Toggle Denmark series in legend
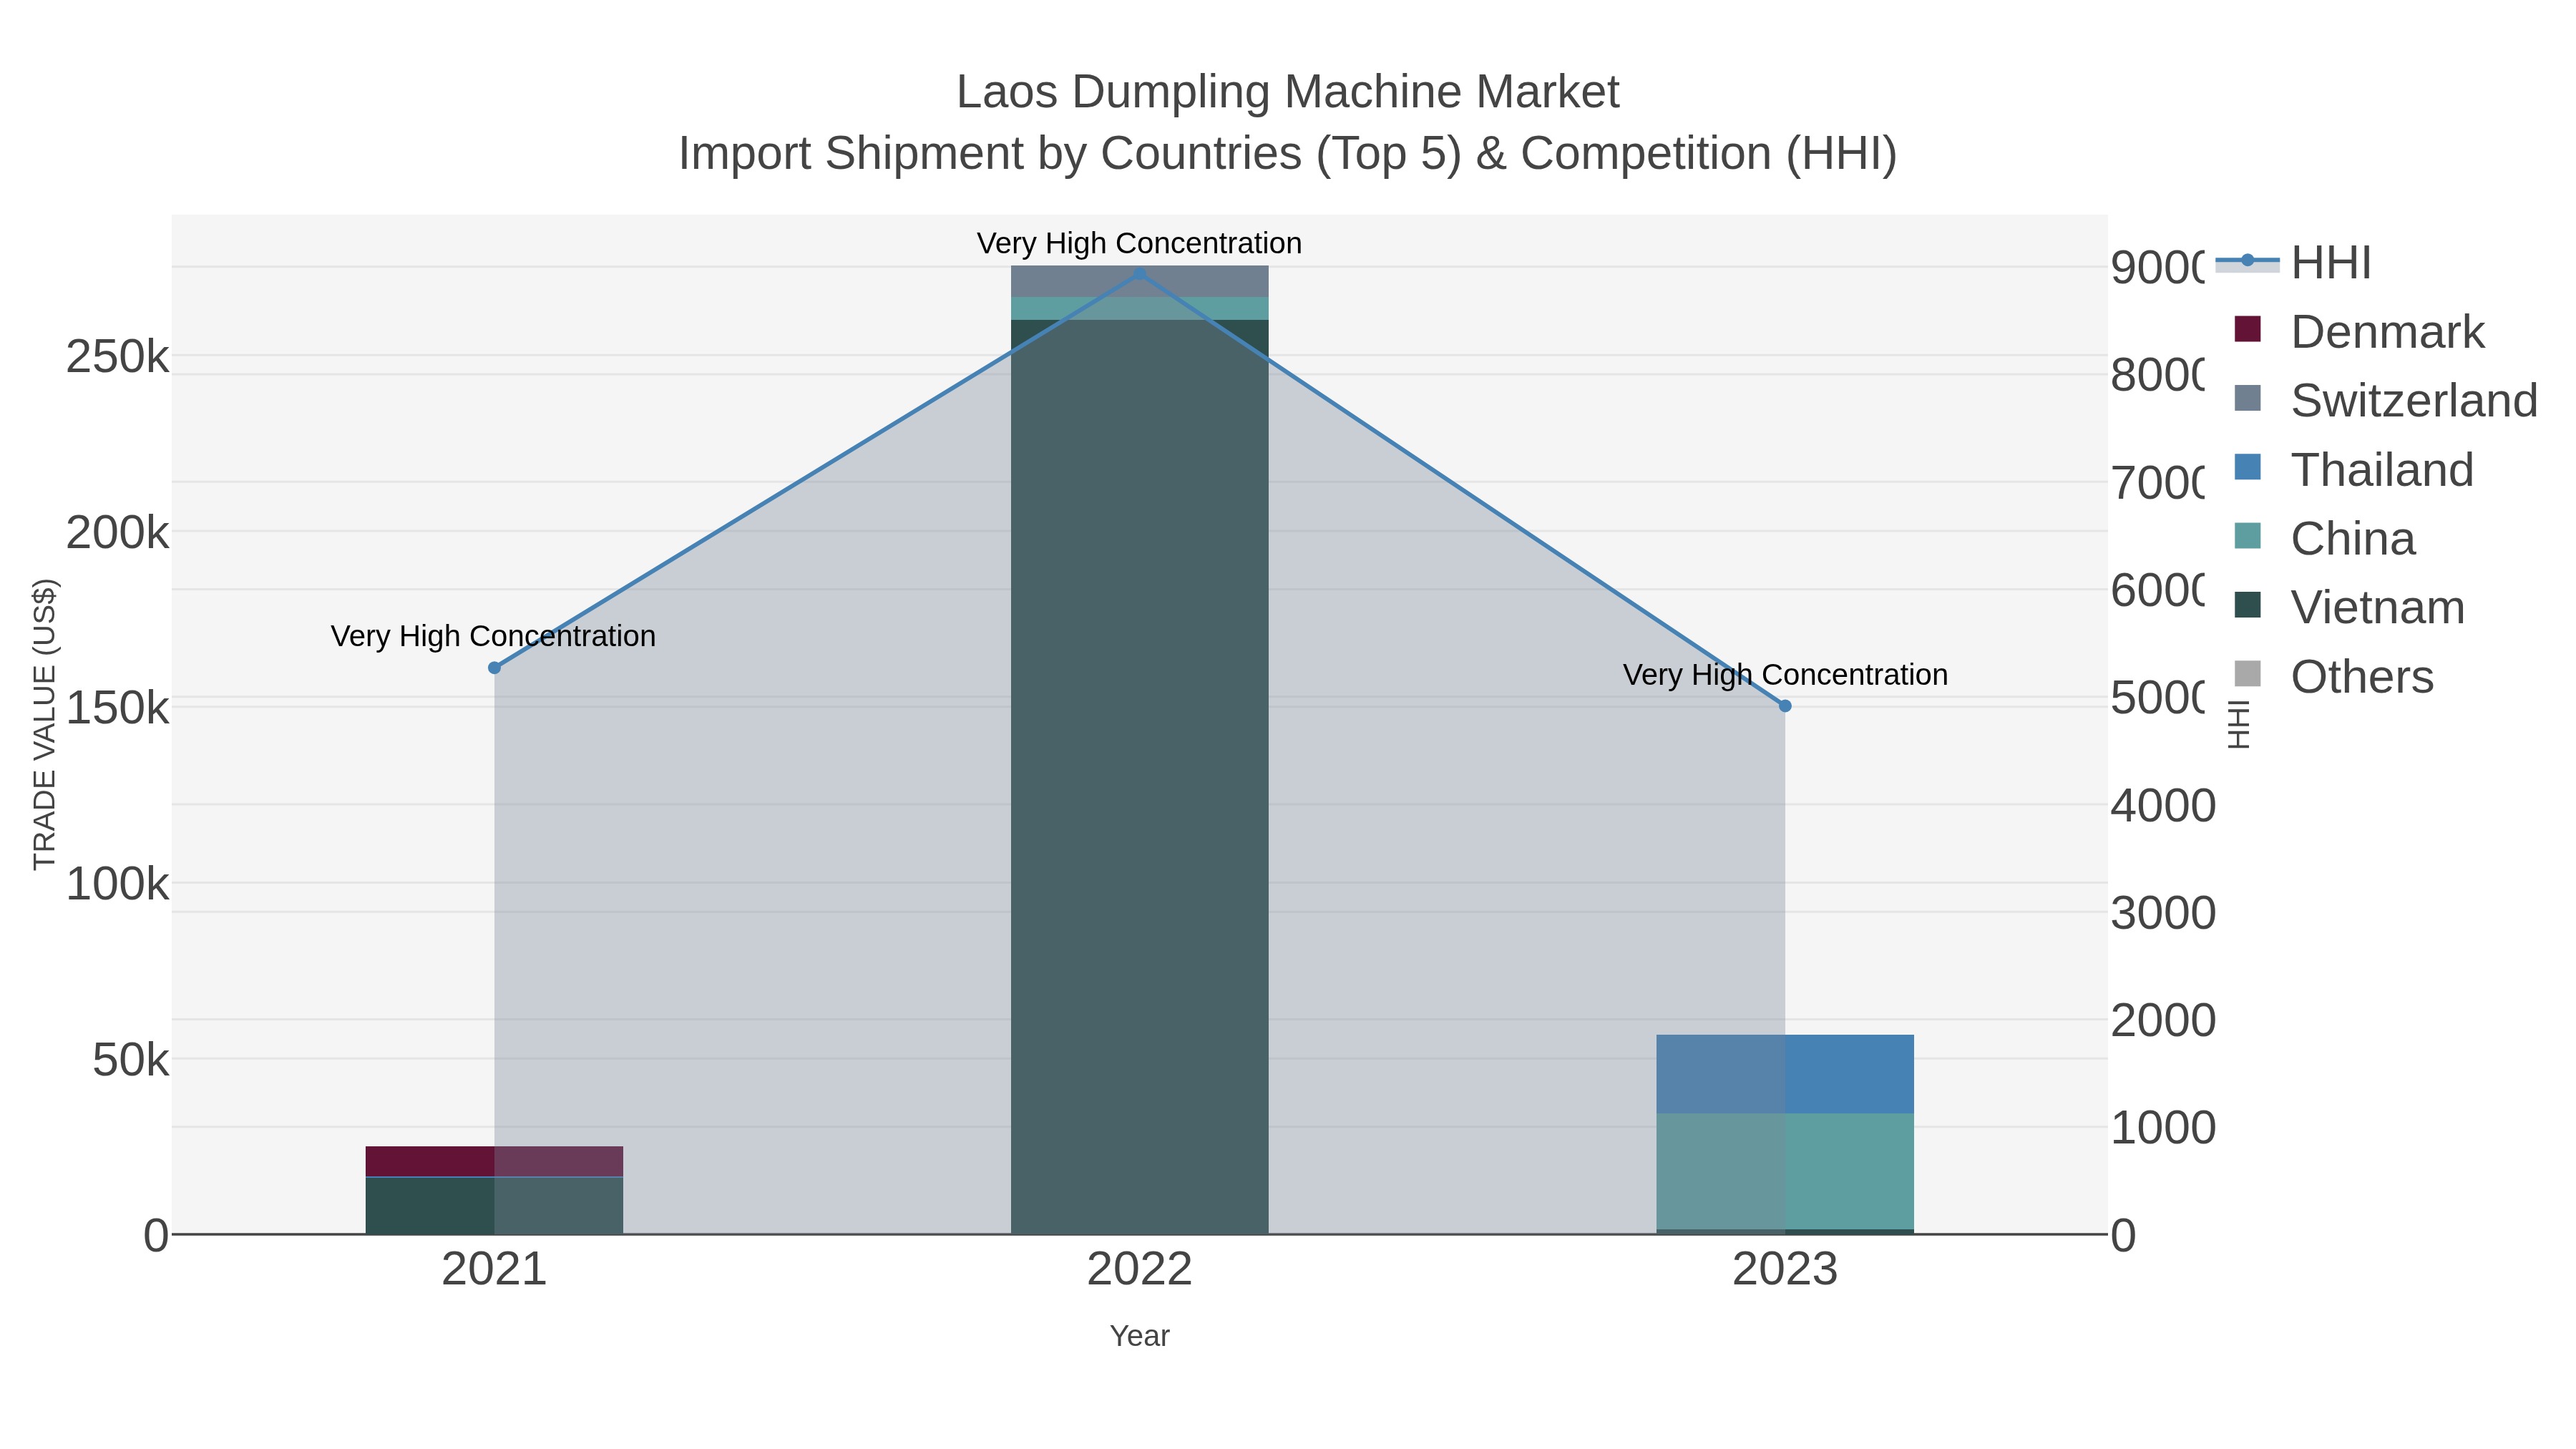This screenshot has height=1449, width=2576. coord(2359,332)
